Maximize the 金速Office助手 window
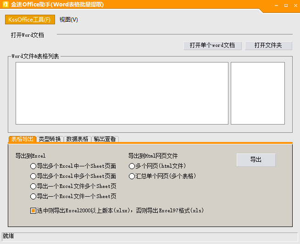This screenshot has height=244, width=300. [x=286, y=6]
